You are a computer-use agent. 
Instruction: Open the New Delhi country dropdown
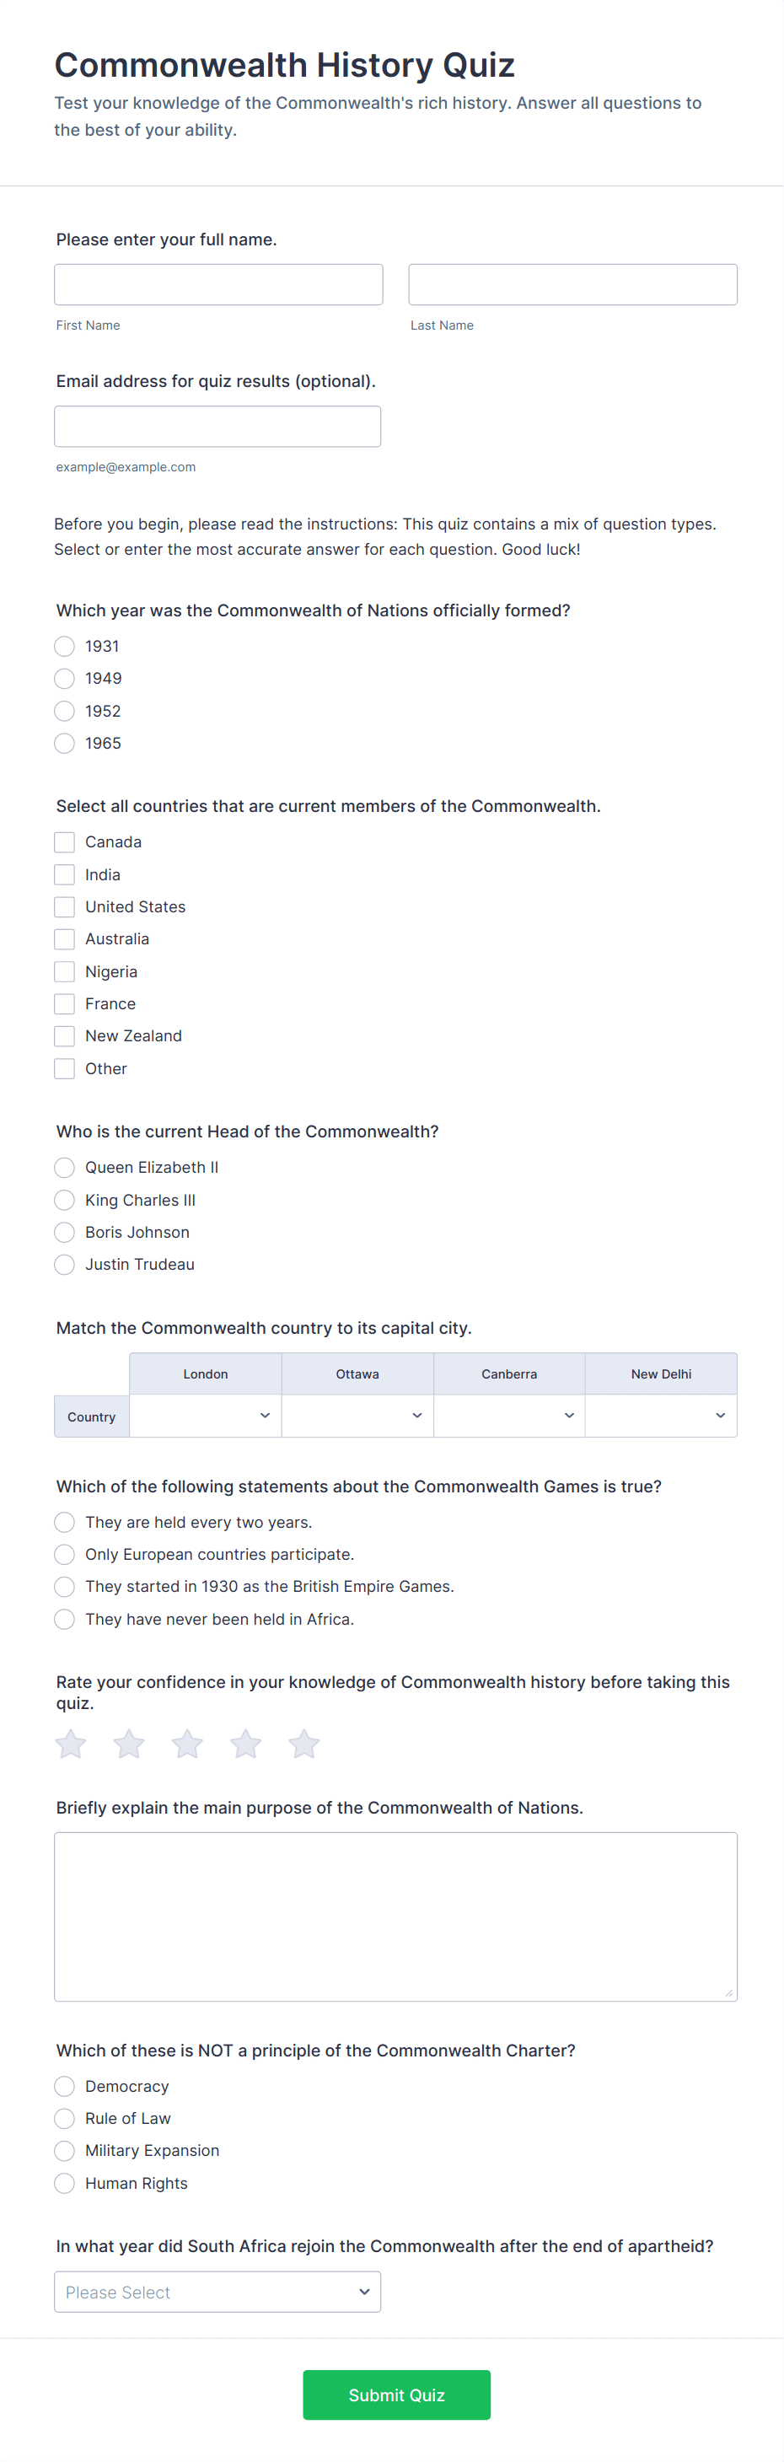click(x=661, y=1416)
